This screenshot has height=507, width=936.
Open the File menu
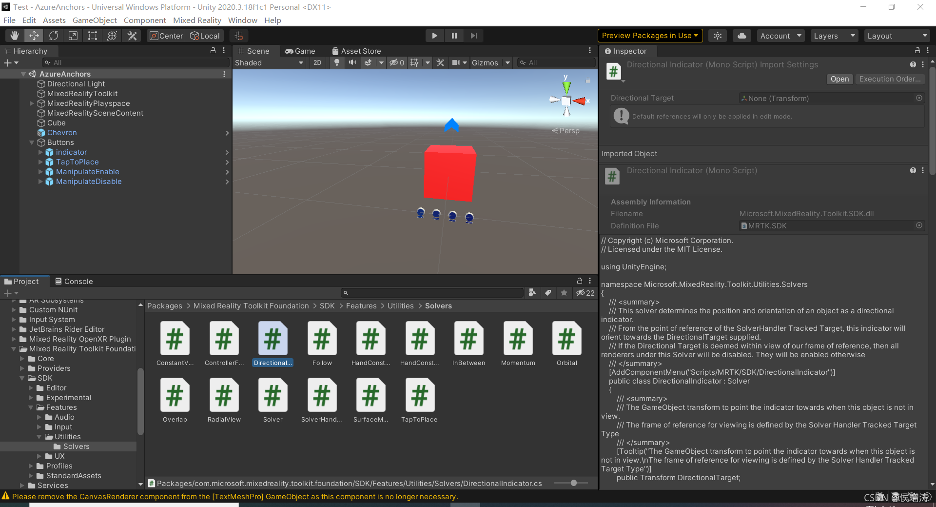(9, 20)
